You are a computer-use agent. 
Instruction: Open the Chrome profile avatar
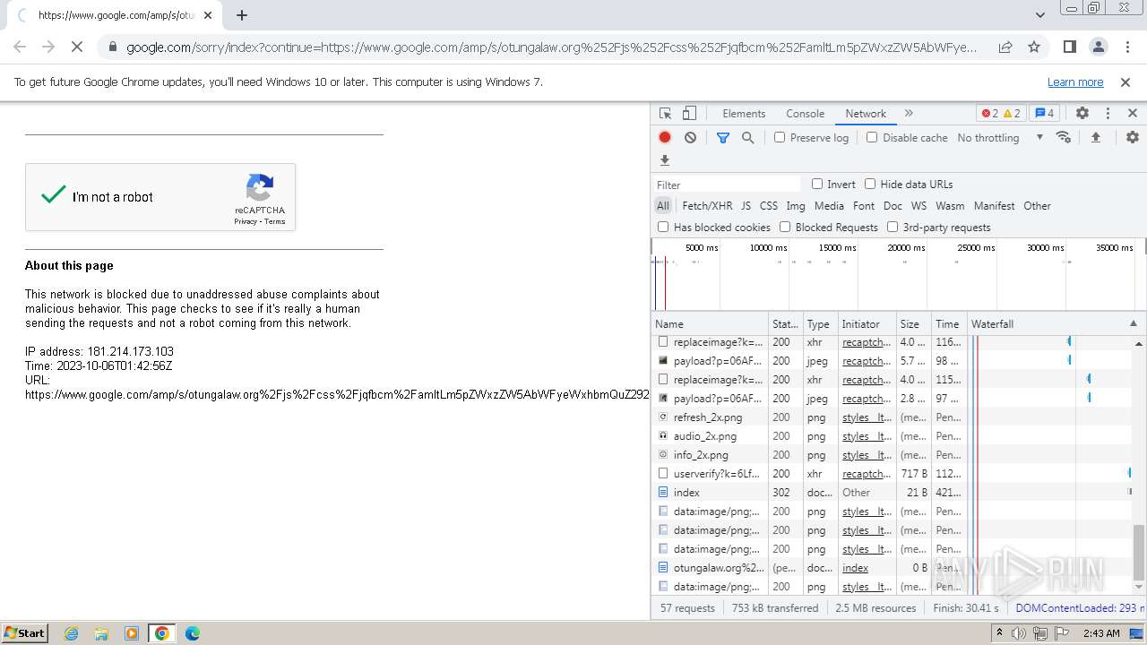tap(1098, 47)
